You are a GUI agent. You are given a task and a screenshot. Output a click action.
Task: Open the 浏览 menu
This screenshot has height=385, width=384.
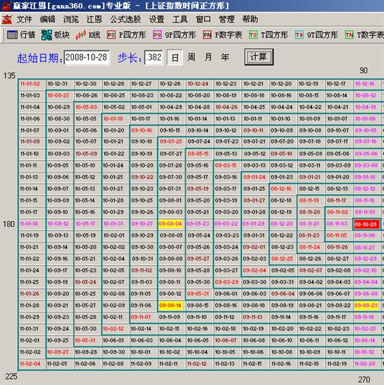(71, 19)
